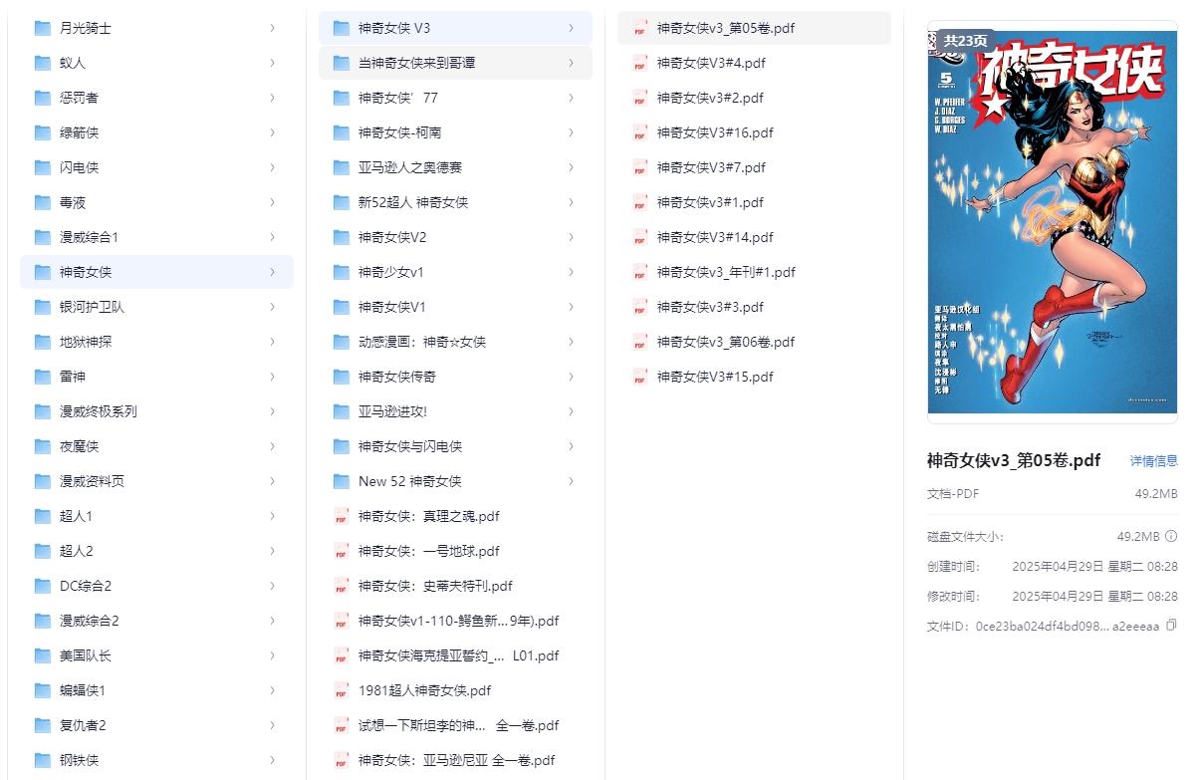Click the PDF icon of 神奇女侠V3#14.pdf
Screen dimensions: 1201x780
tap(639, 237)
